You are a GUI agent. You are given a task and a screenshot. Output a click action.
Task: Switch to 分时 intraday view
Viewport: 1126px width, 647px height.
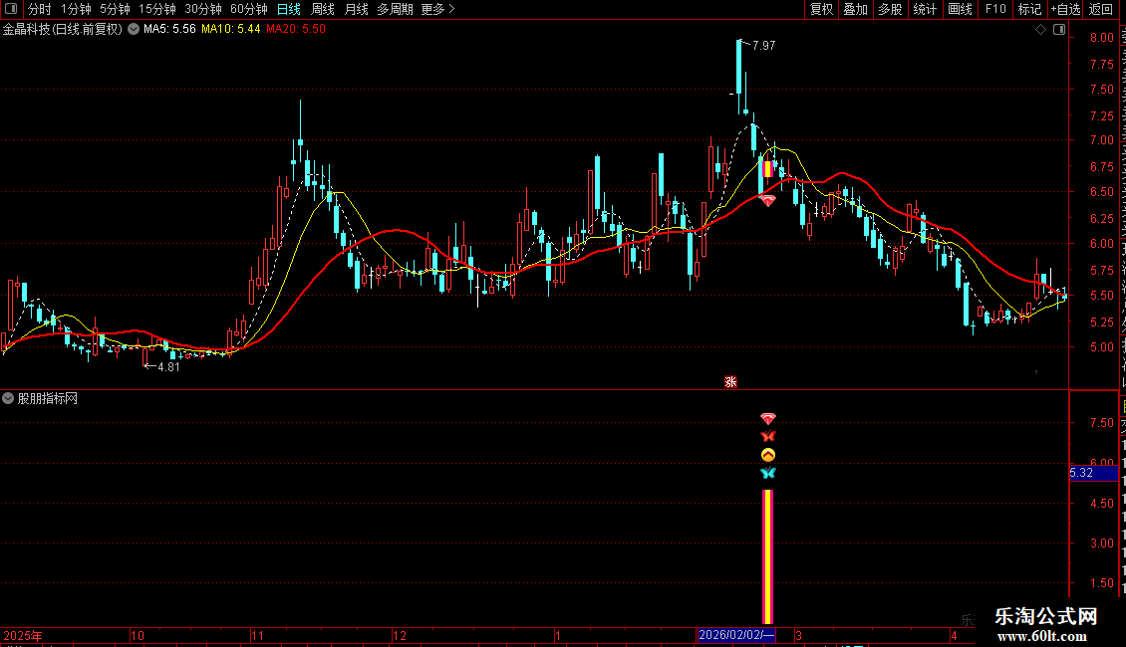(40, 9)
